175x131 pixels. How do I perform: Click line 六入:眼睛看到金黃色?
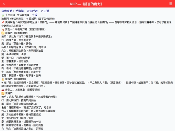[x=22, y=51]
